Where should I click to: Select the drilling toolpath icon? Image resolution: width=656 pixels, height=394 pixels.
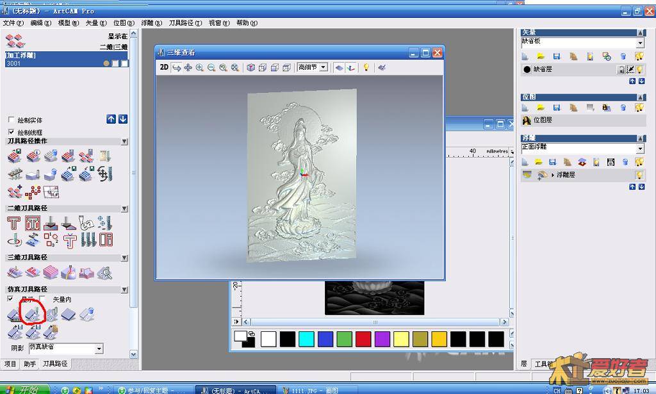[104, 223]
